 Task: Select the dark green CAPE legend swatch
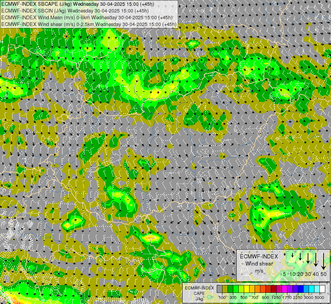pos(231,289)
